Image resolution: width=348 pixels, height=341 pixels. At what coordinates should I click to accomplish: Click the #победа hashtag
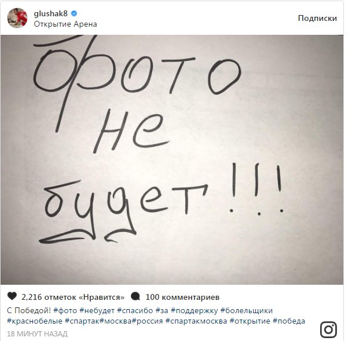[289, 321]
